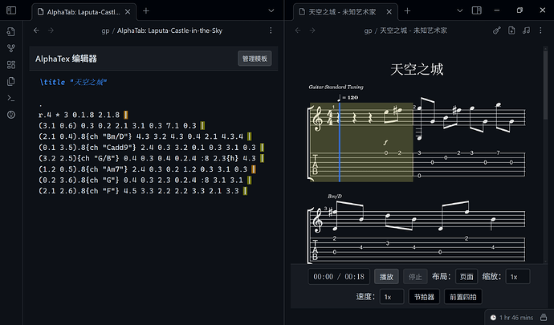Click the 管理模板 button
Viewport: 554px width, 325px height.
point(255,59)
